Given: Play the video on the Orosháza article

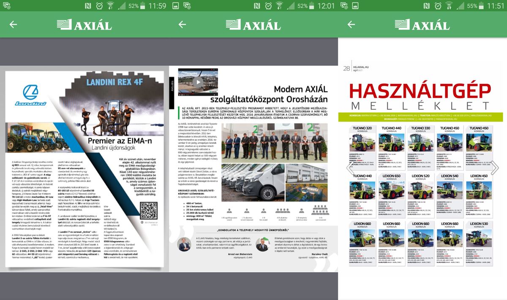Looking at the screenshot, I should [197, 81].
